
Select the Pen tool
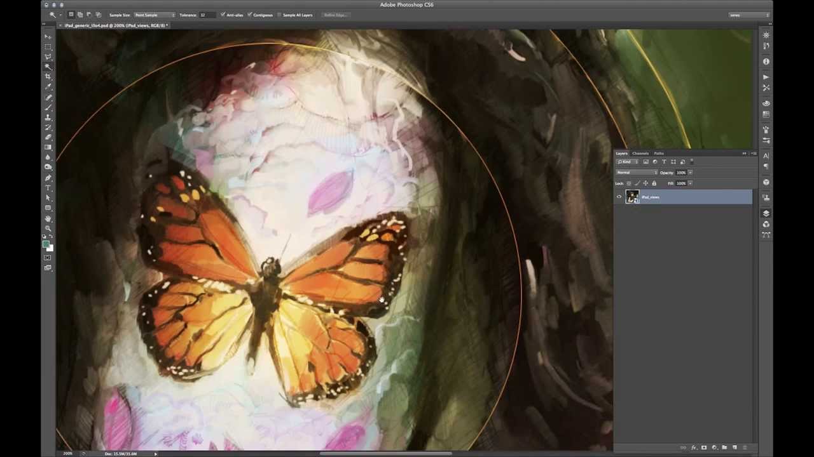click(48, 178)
